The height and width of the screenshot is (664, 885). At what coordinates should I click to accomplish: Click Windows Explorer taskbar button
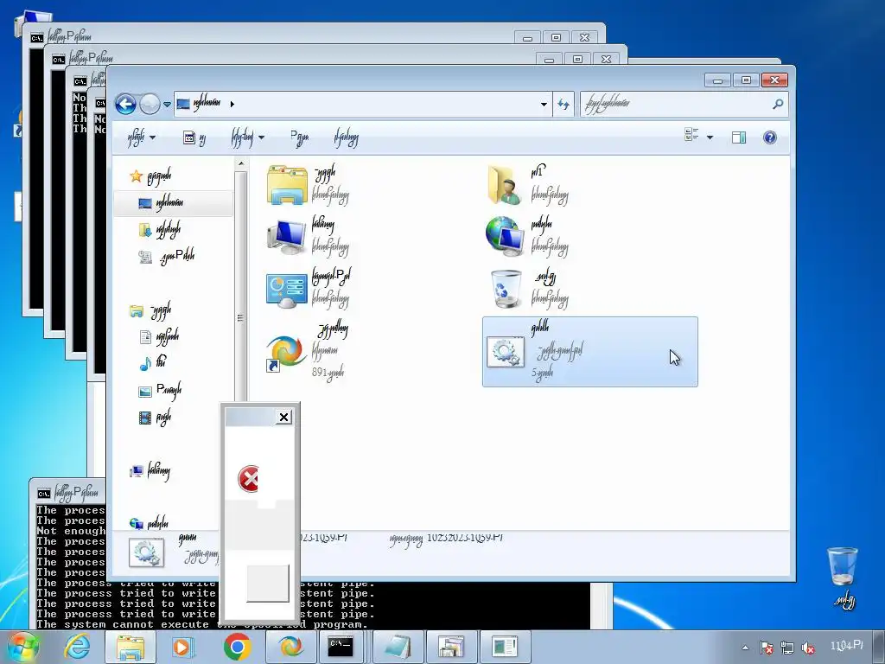click(131, 647)
